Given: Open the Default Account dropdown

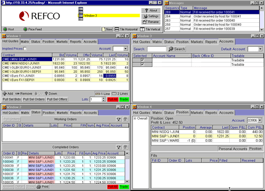Looking at the screenshot, I should click(260, 49).
